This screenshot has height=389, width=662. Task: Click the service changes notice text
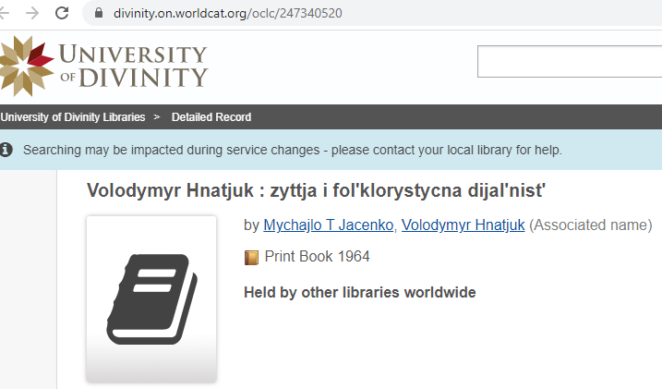click(x=292, y=150)
